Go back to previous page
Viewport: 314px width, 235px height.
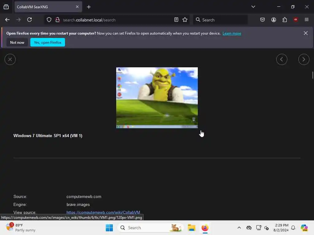tap(7, 20)
